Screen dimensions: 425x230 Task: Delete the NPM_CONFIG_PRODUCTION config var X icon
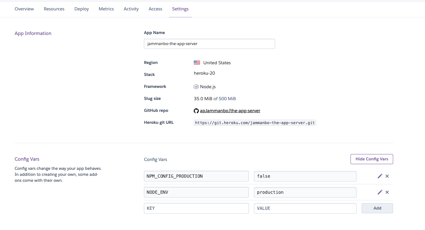tap(387, 176)
